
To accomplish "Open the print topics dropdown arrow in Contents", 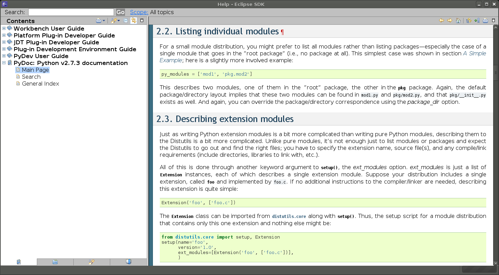I will (104, 21).
